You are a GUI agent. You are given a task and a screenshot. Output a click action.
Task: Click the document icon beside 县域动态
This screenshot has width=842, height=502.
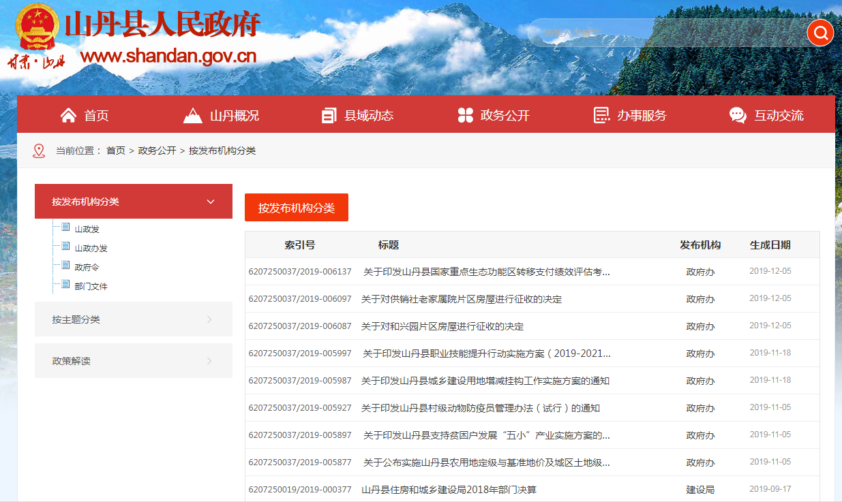coord(329,115)
